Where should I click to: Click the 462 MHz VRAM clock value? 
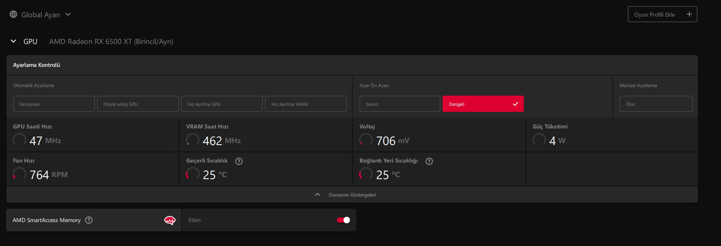tap(221, 141)
